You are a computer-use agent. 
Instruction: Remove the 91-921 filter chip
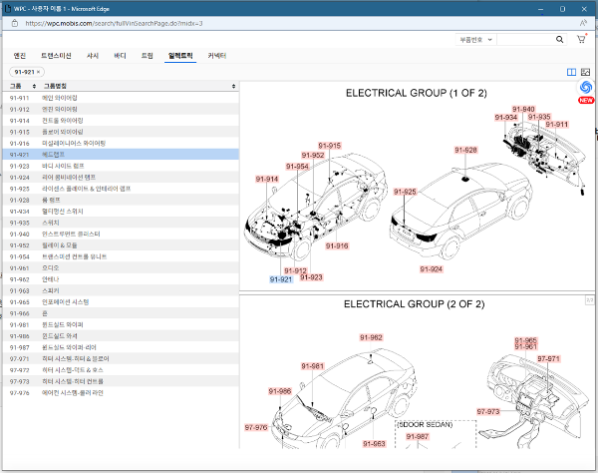38,72
